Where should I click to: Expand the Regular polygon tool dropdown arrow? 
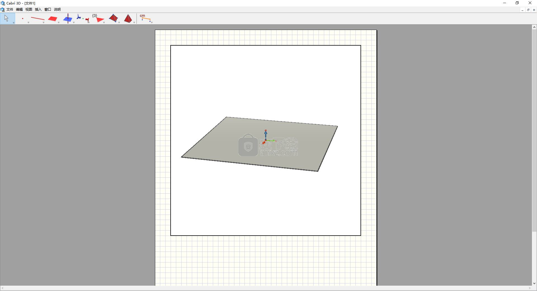[x=104, y=23]
